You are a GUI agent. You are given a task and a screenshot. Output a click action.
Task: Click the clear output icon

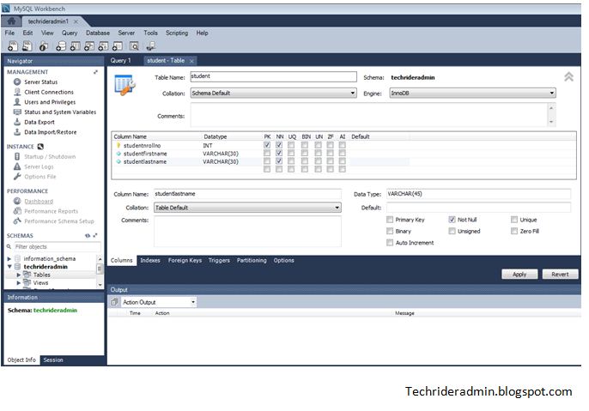tap(114, 302)
